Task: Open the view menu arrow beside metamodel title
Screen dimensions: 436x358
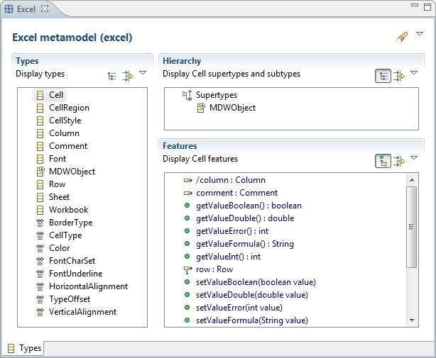Action: point(420,34)
